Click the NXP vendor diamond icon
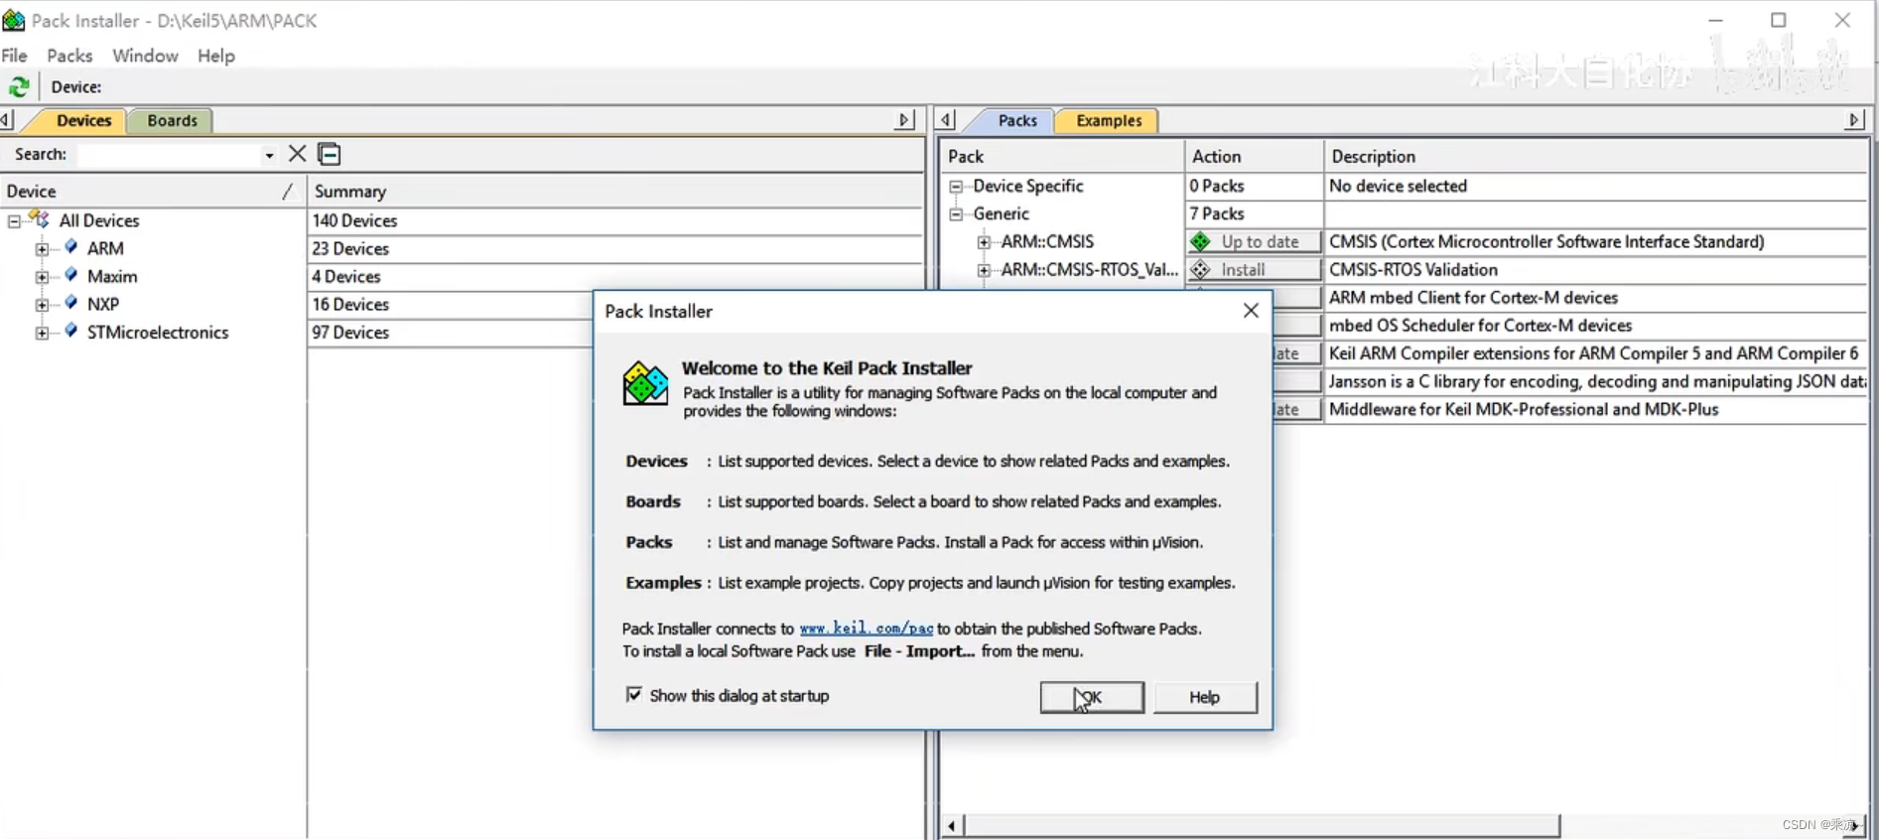The height and width of the screenshot is (840, 1879). pos(71,303)
